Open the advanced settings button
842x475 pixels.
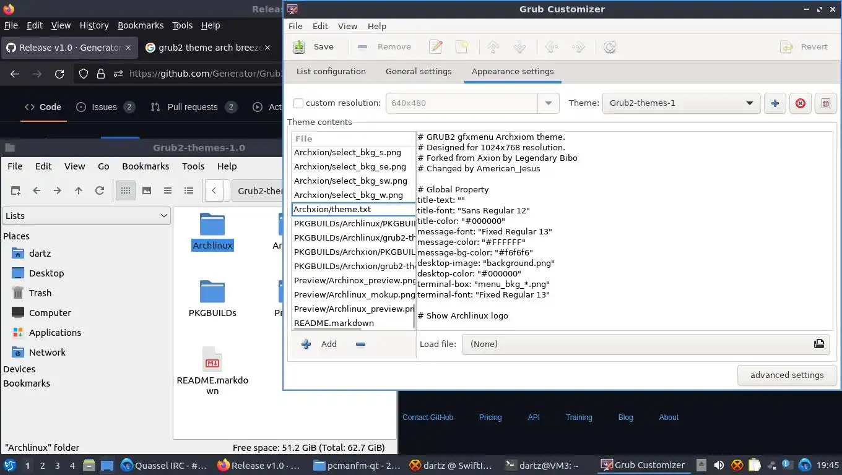pyautogui.click(x=787, y=375)
